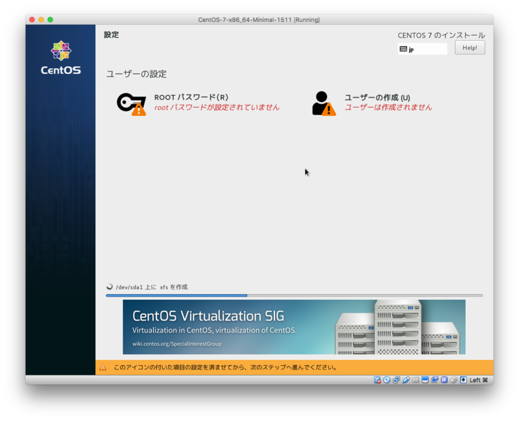Click the keyboard layout icon beside jp

coord(403,49)
